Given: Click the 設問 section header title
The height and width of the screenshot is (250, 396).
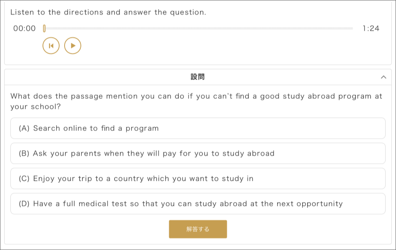Looking at the screenshot, I should coord(198,77).
